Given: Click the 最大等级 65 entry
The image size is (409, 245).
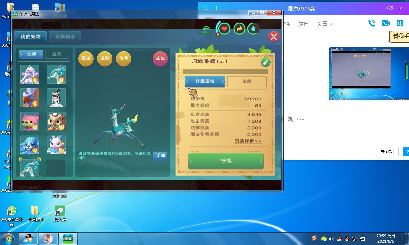Looking at the screenshot, I should [226, 106].
